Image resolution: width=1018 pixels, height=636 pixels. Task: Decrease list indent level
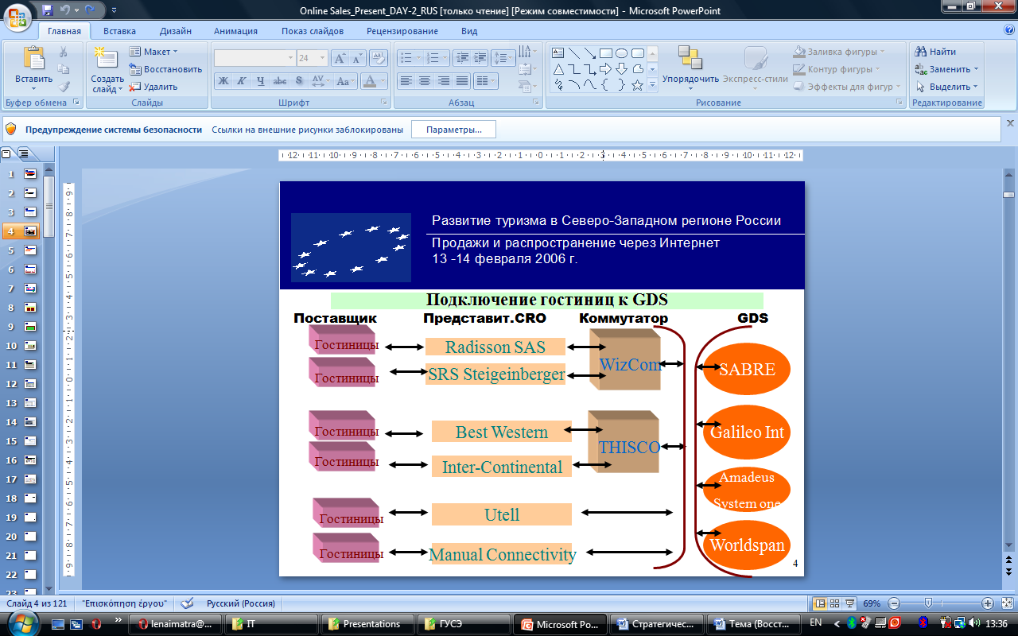(x=461, y=58)
